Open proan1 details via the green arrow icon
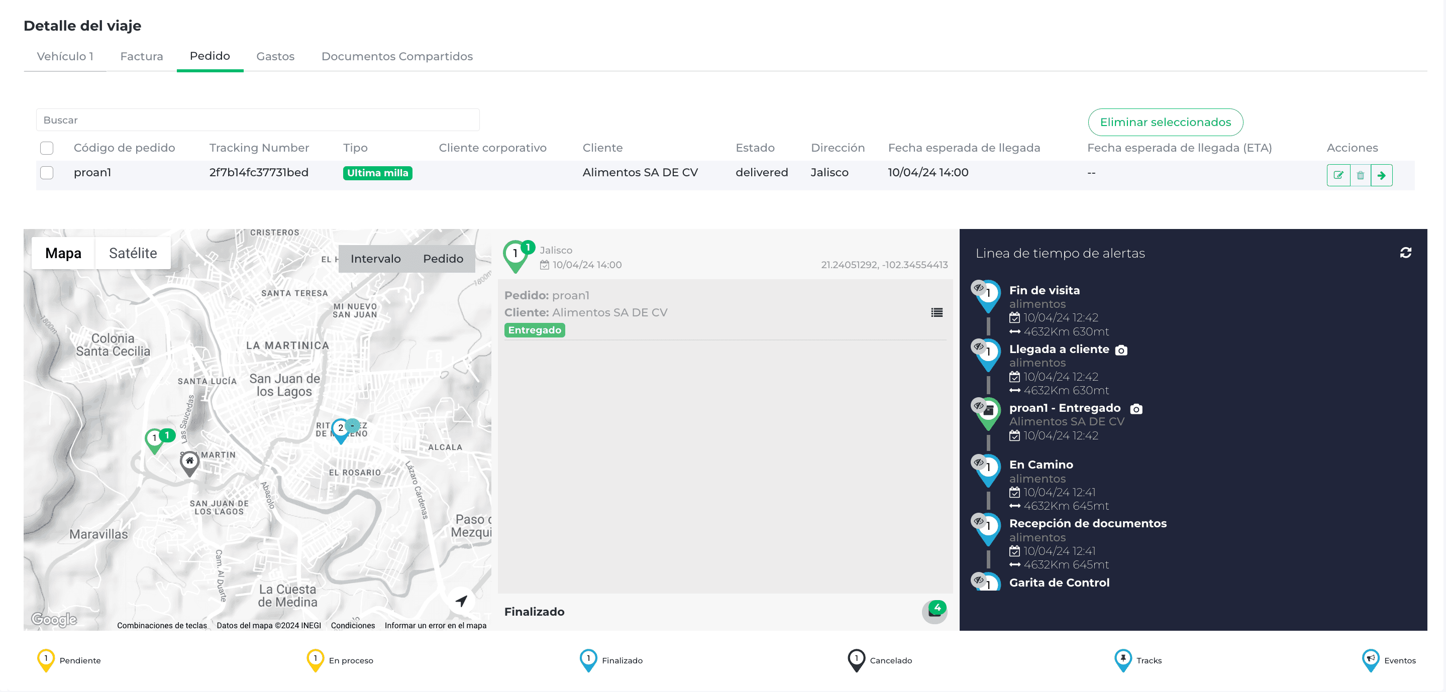 (1383, 175)
